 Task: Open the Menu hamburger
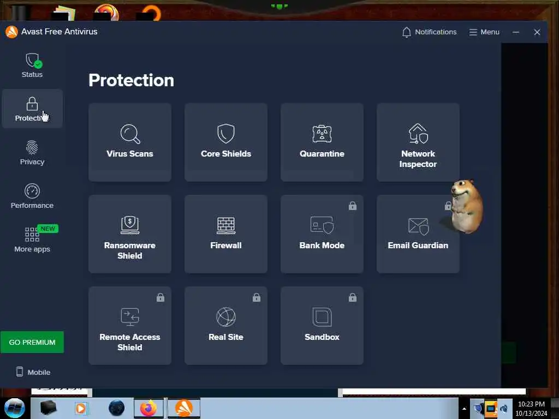(484, 32)
